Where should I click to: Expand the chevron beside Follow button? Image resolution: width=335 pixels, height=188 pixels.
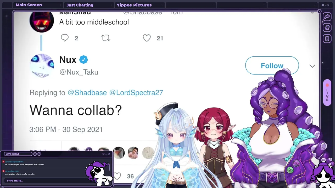(x=312, y=66)
